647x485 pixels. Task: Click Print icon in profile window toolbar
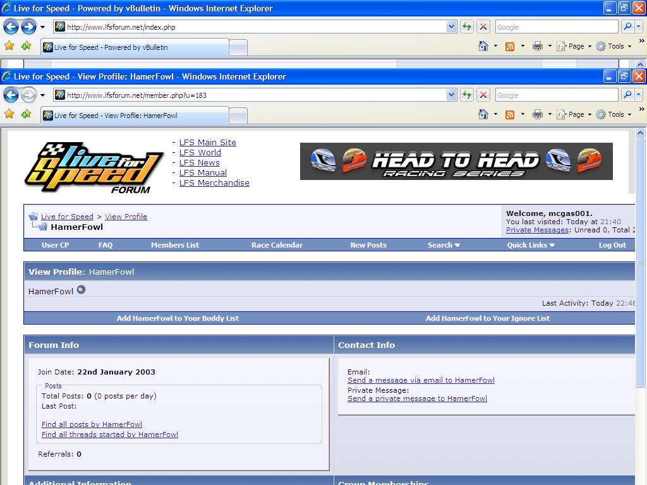pyautogui.click(x=537, y=115)
